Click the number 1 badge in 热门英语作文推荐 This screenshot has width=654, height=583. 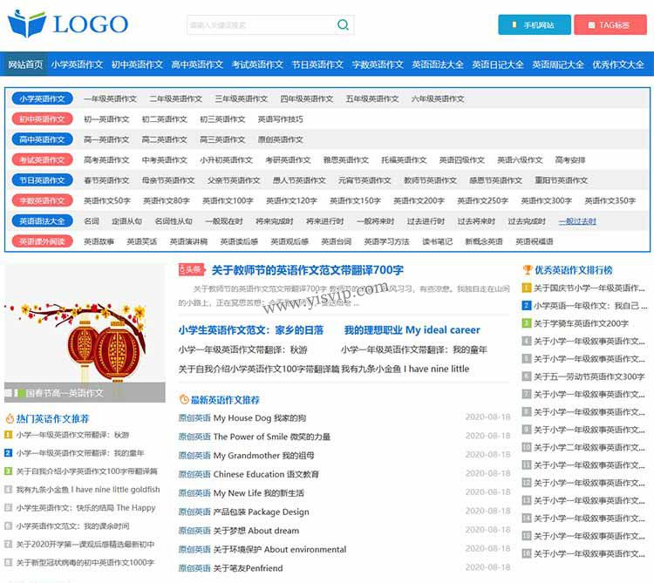point(9,434)
